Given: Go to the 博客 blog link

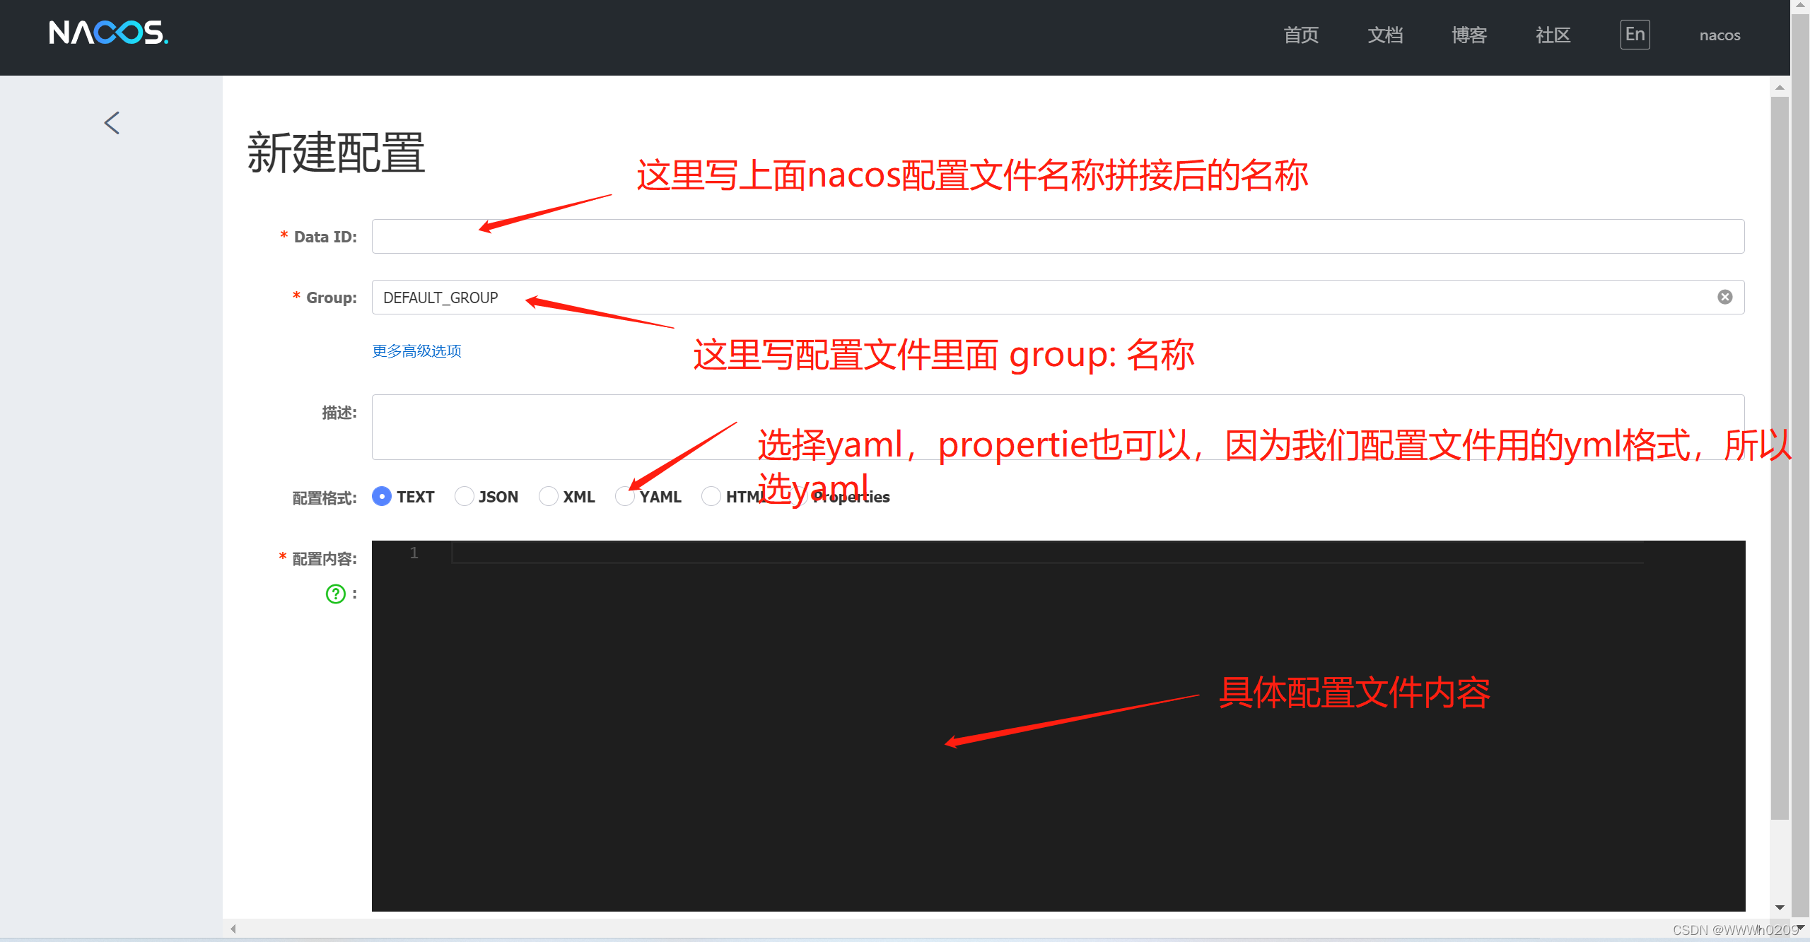Looking at the screenshot, I should coord(1469,35).
